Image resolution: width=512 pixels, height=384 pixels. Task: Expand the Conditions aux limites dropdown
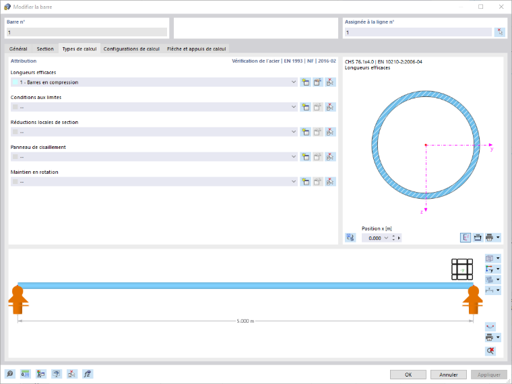pos(294,107)
